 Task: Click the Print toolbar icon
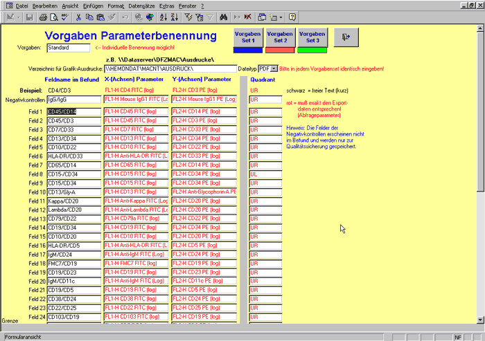pos(43,17)
